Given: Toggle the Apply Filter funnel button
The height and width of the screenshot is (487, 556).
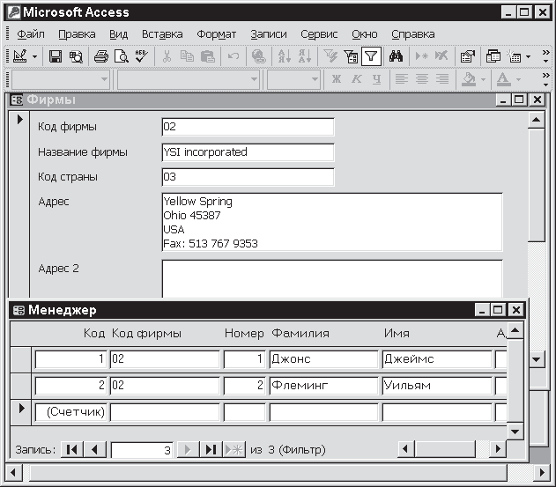Looking at the screenshot, I should pyautogui.click(x=371, y=56).
